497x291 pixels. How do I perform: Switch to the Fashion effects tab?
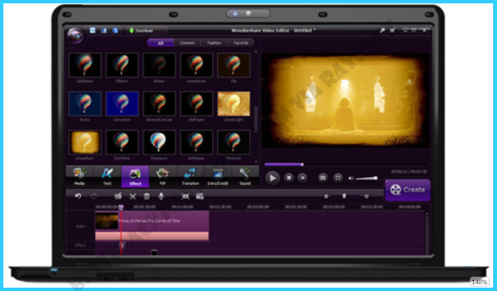214,42
